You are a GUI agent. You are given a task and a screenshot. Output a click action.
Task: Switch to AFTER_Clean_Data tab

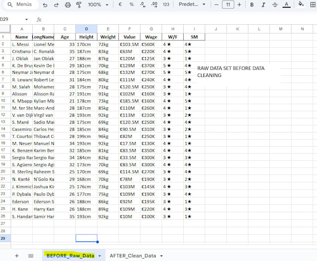point(133,256)
